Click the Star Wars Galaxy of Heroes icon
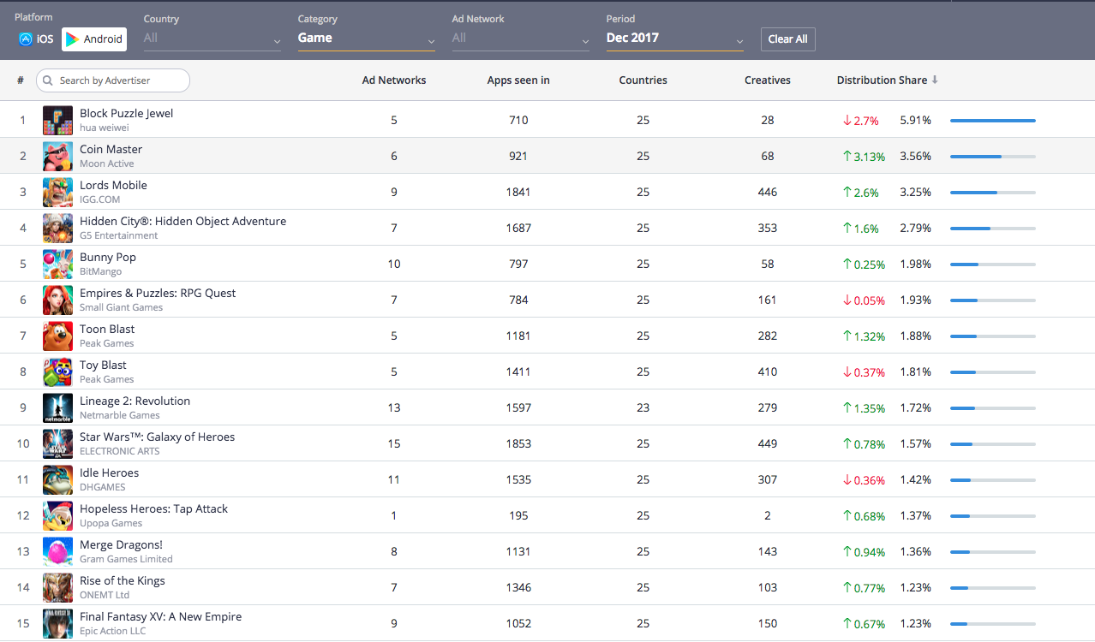1095x642 pixels. tap(58, 444)
